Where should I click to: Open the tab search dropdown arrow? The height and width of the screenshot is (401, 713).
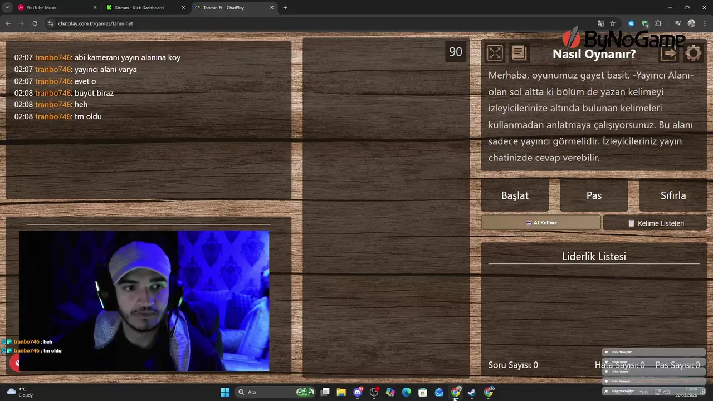point(7,8)
